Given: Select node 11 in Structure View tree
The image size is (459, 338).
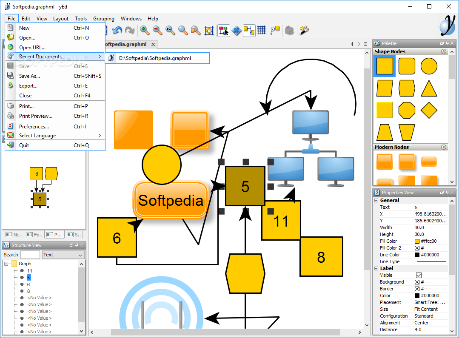Looking at the screenshot, I should (x=30, y=271).
